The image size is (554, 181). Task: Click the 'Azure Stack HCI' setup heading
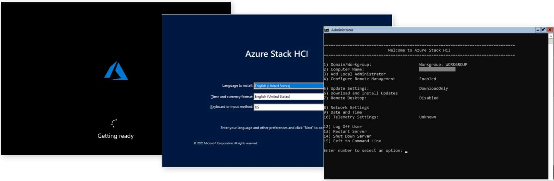tap(277, 54)
